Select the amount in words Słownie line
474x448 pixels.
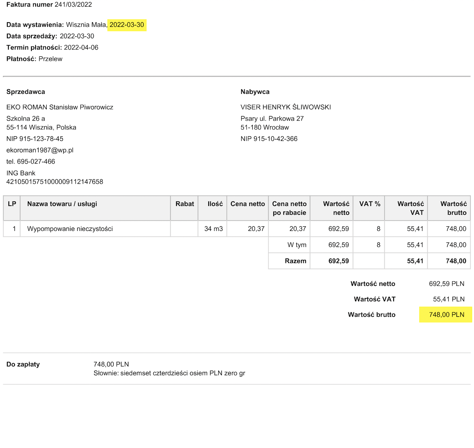tap(169, 373)
